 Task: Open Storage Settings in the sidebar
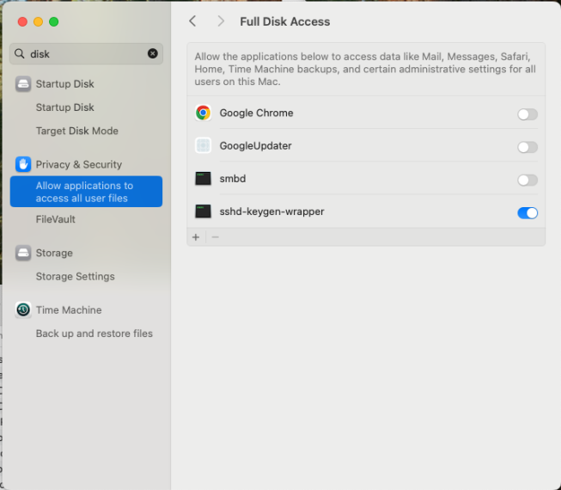pos(75,277)
